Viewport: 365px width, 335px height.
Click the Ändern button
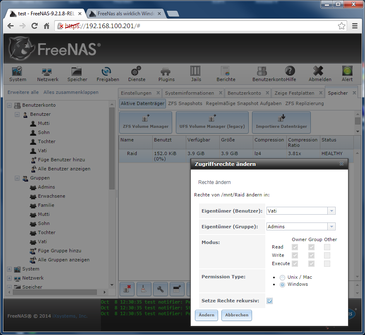pyautogui.click(x=207, y=315)
